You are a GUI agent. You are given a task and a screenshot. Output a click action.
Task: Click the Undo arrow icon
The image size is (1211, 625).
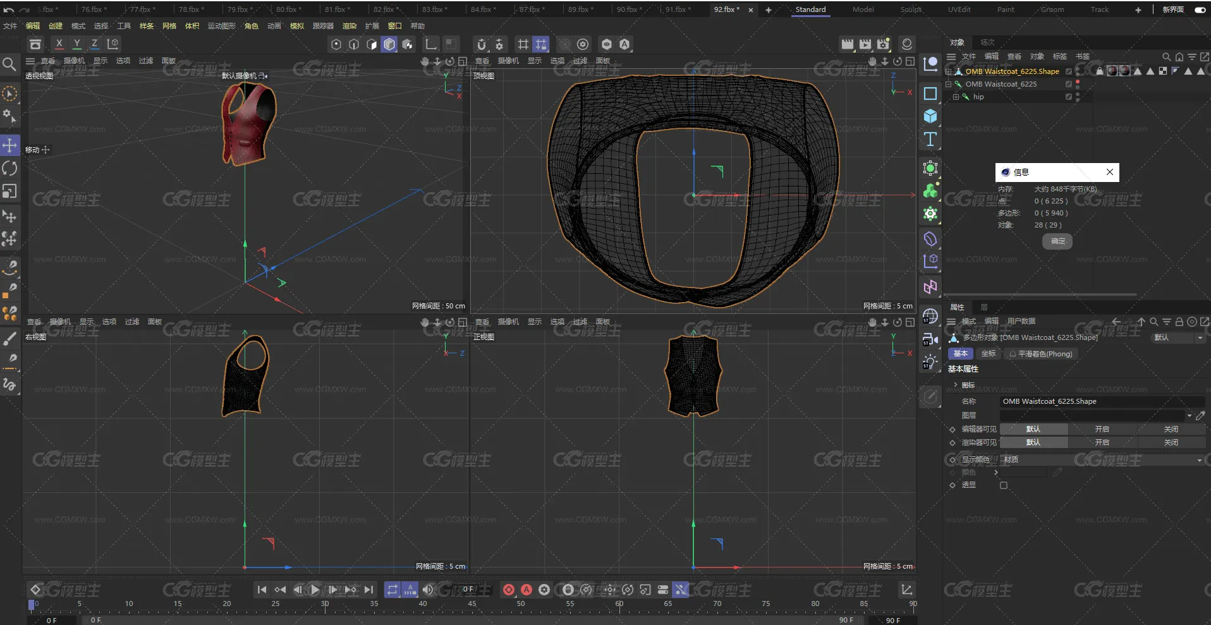pos(8,10)
